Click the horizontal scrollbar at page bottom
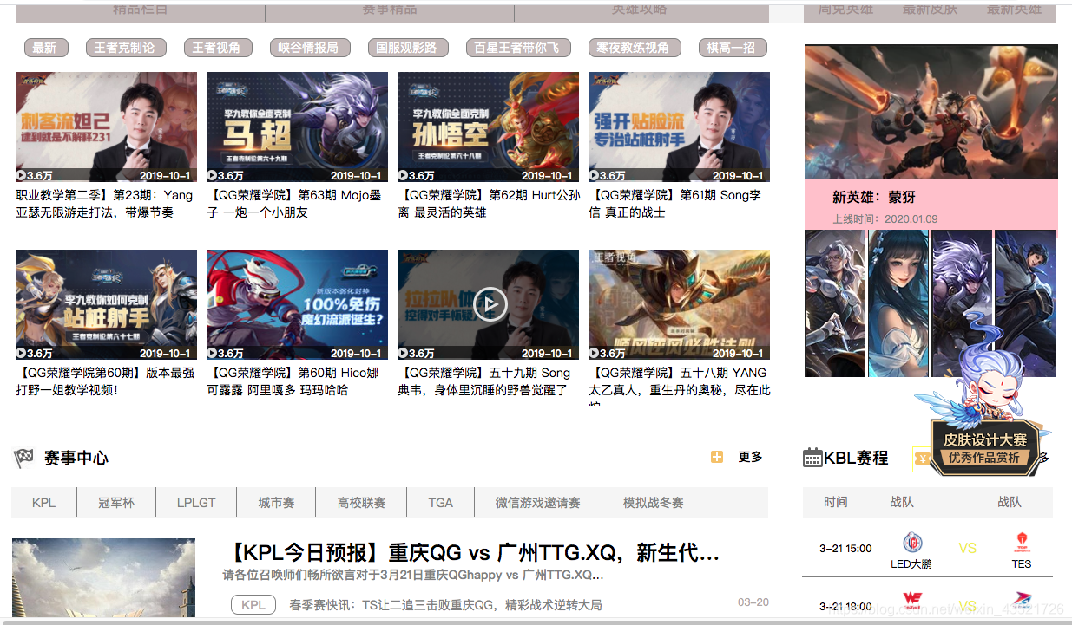1072x625 pixels. click(536, 622)
